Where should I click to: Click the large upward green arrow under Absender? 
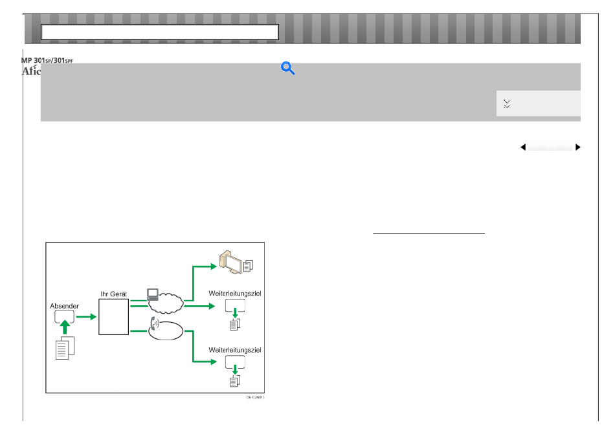click(x=65, y=327)
